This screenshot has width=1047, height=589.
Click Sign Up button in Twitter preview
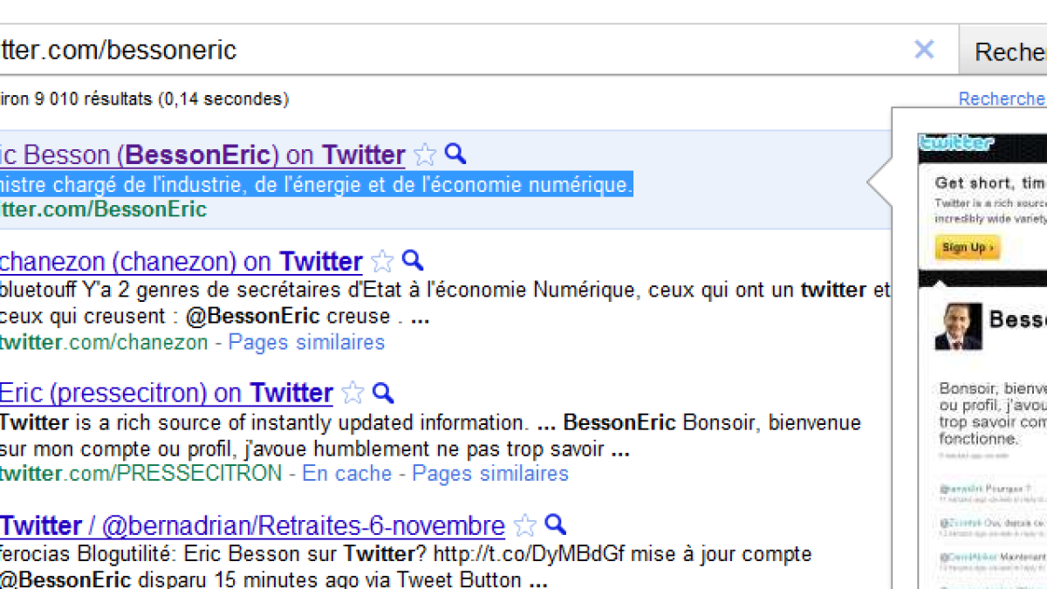[967, 248]
